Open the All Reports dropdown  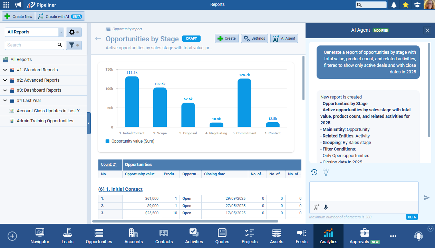tap(61, 32)
